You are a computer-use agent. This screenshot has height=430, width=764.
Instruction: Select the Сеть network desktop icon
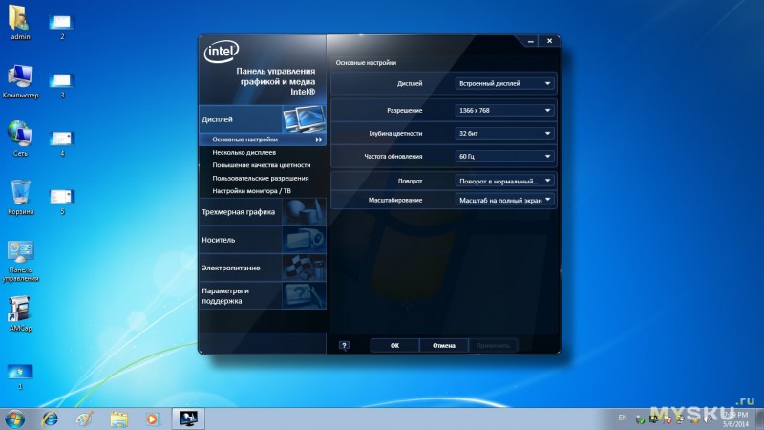pos(20,139)
